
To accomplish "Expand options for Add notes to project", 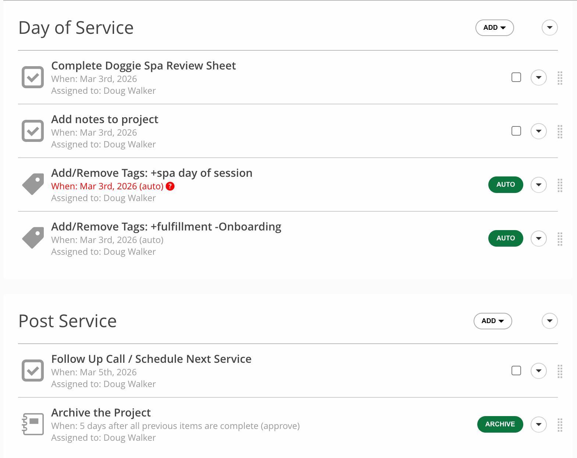I will pyautogui.click(x=538, y=131).
